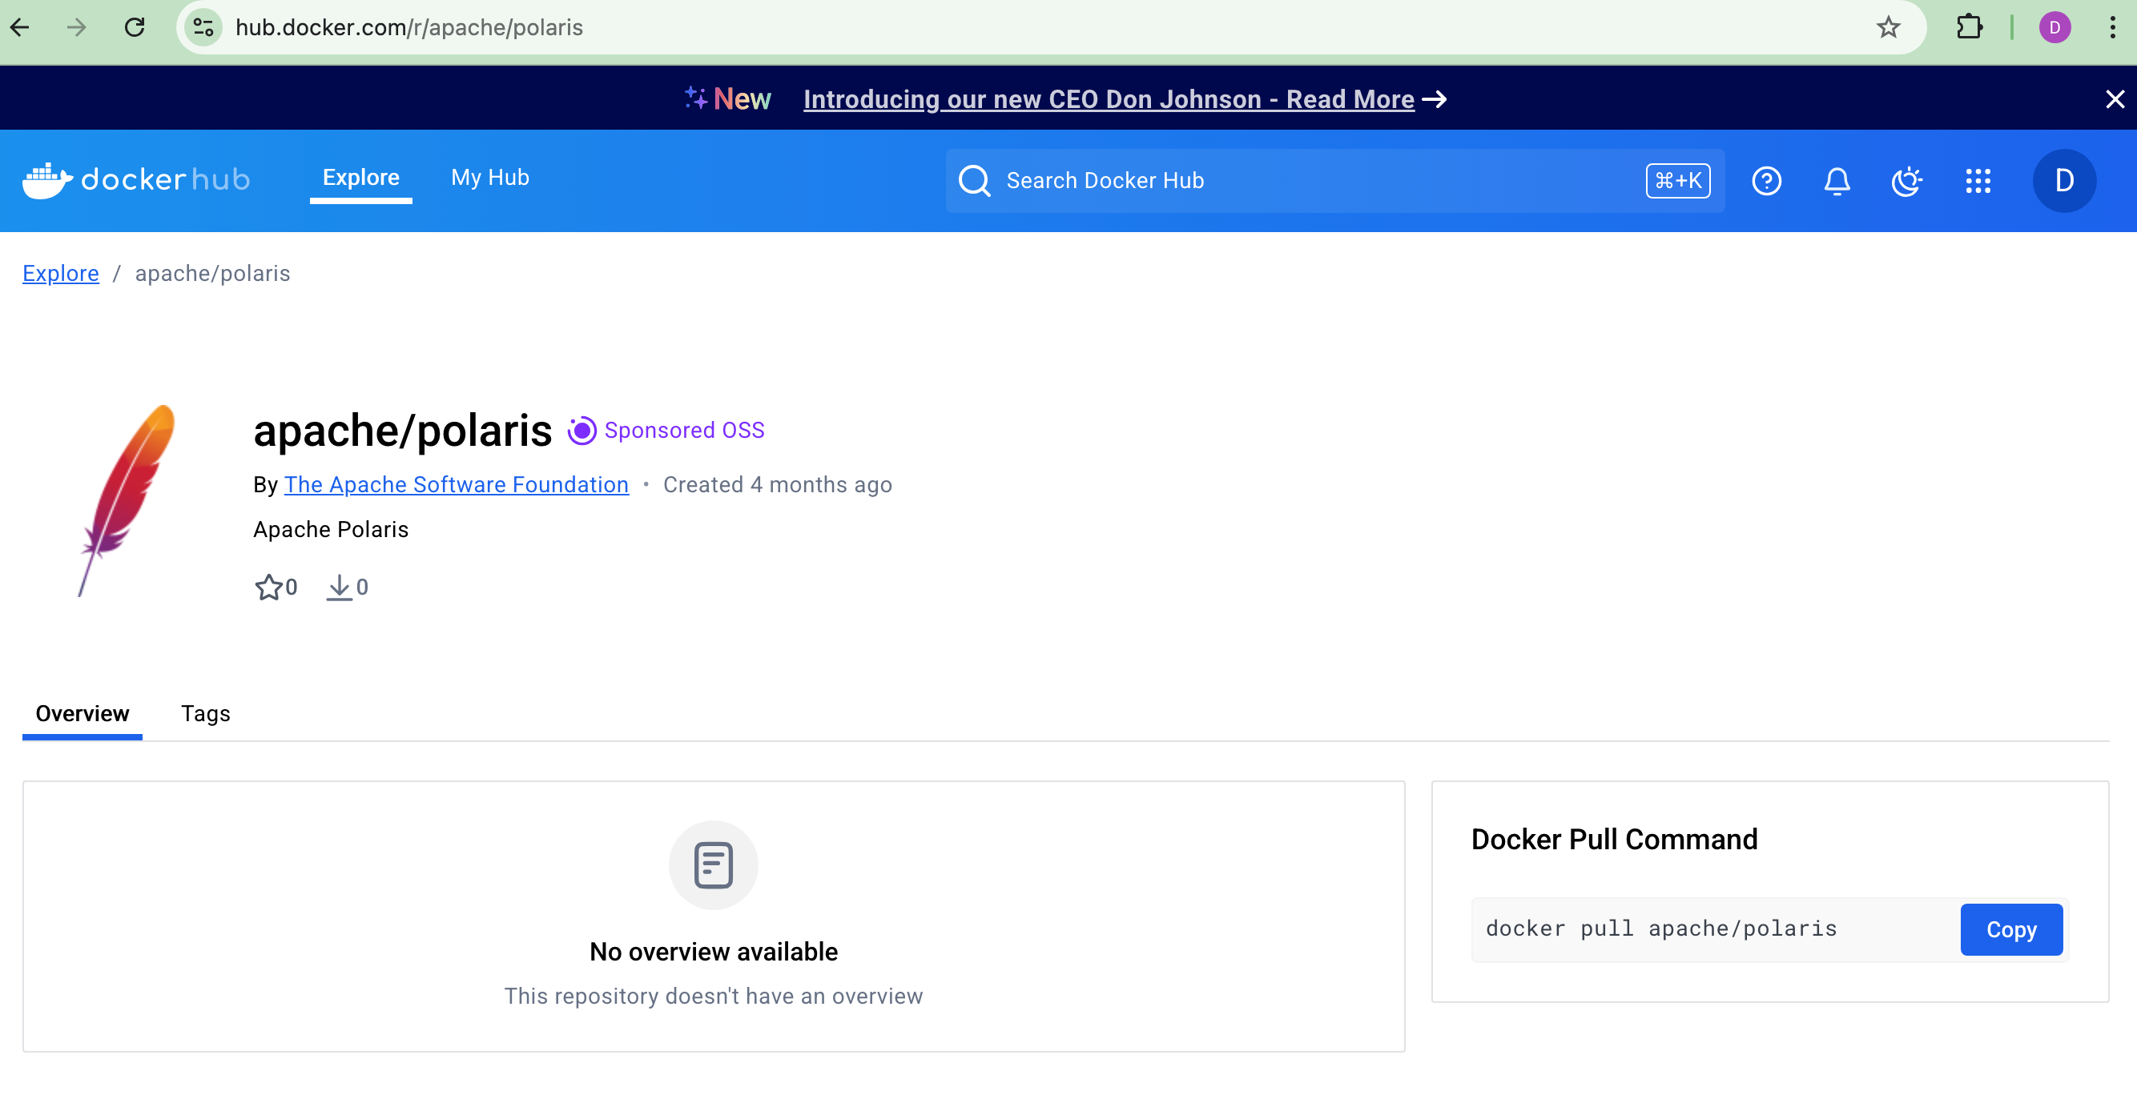Dismiss the new CEO announcement banner
2137x1111 pixels.
point(2115,99)
